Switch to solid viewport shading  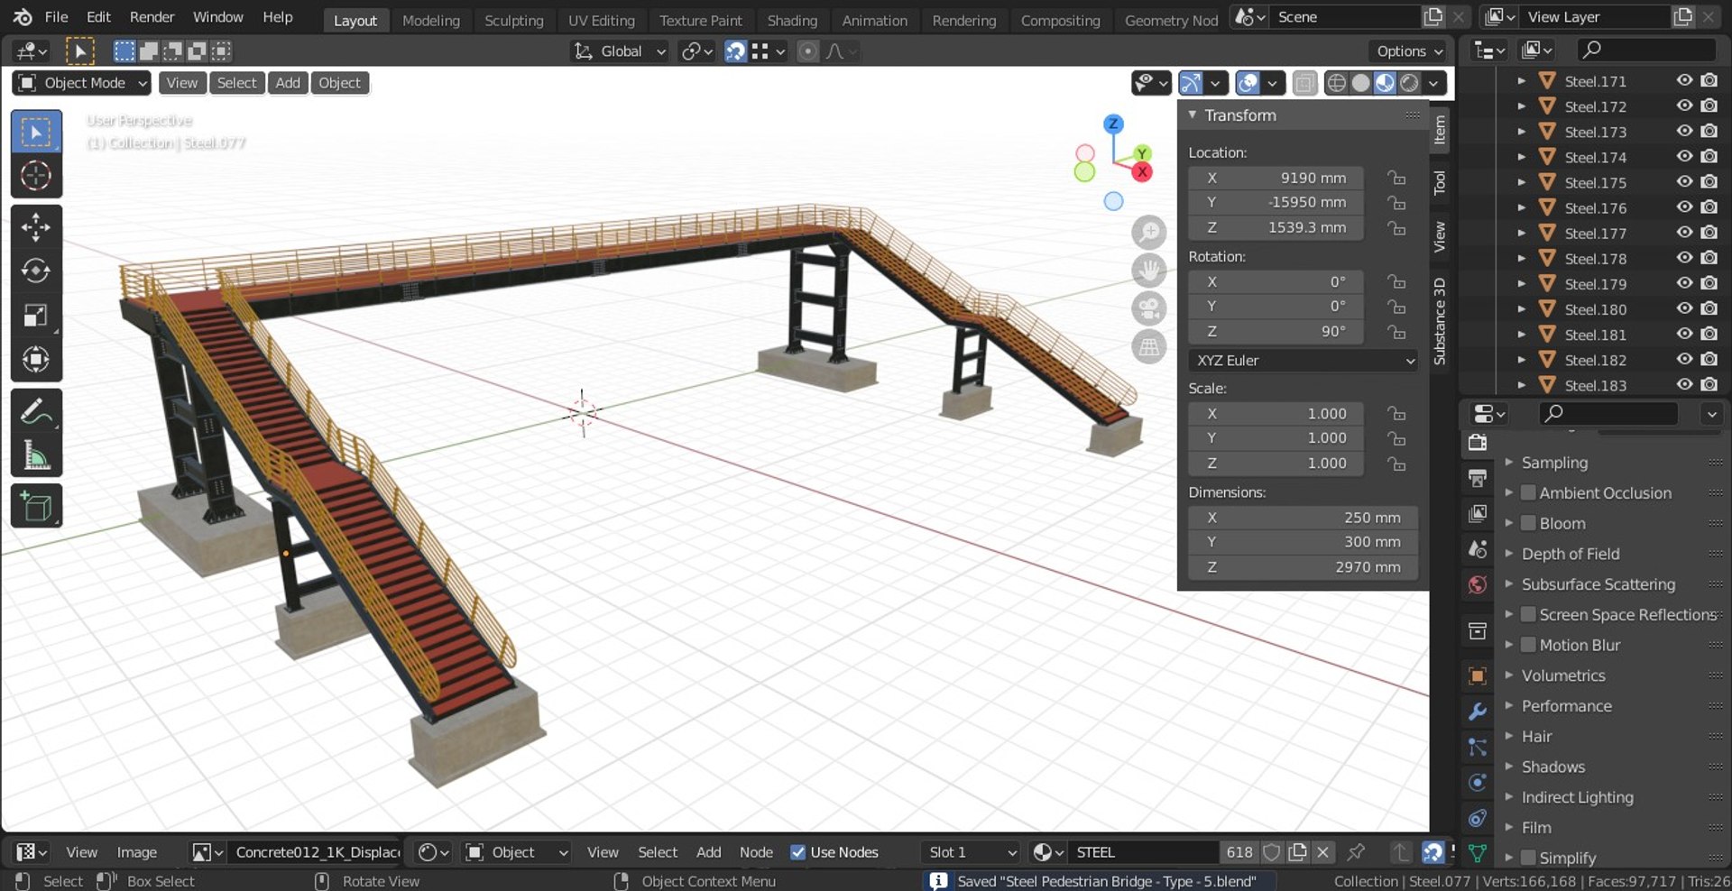(1360, 83)
